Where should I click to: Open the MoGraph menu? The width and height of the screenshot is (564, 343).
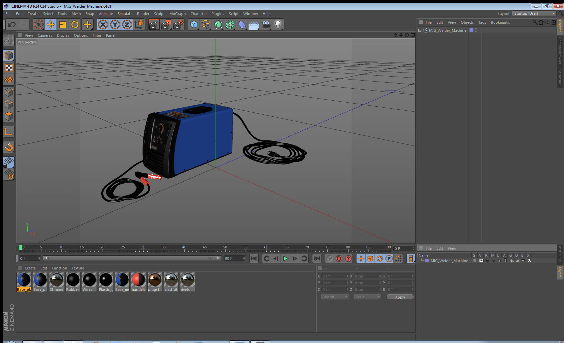click(x=177, y=14)
